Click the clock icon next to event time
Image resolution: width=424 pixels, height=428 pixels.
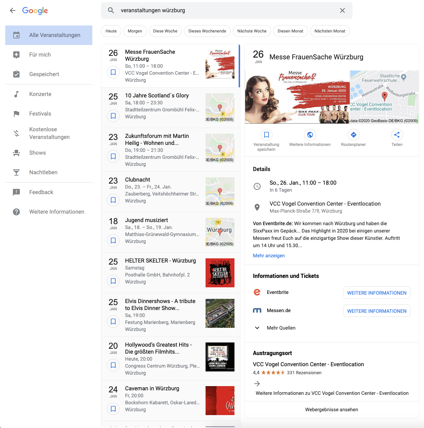pyautogui.click(x=257, y=186)
